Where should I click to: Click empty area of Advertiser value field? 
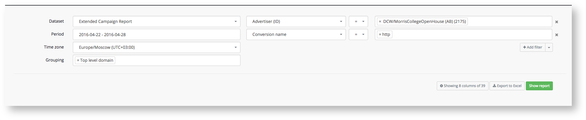[509, 21]
